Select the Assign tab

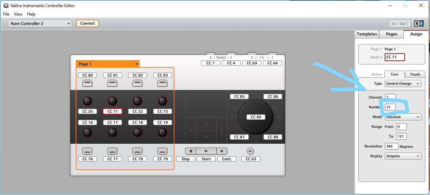[416, 34]
